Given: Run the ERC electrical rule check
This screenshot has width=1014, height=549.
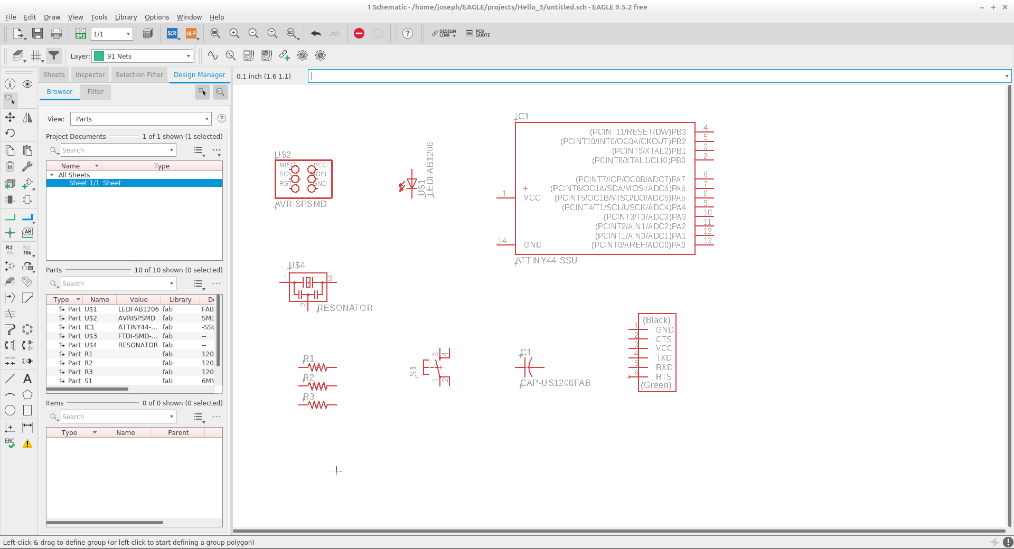Looking at the screenshot, I should [10, 443].
